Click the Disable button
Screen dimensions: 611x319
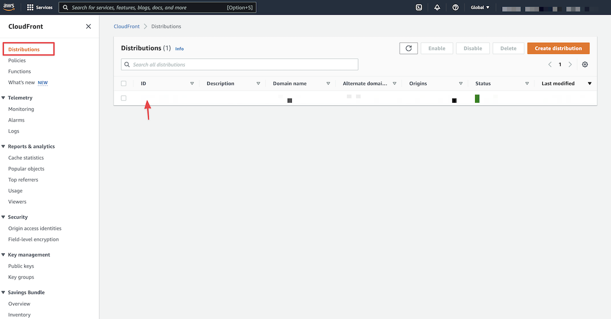[x=473, y=48]
